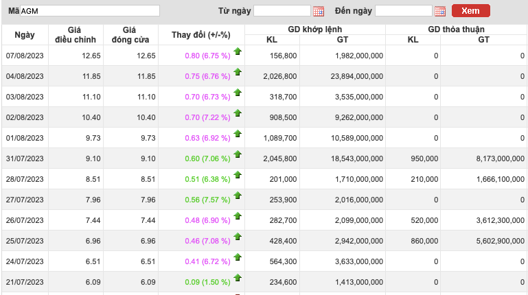Click the 'Ngày' column header
Image resolution: width=528 pixels, height=295 pixels.
pos(24,34)
